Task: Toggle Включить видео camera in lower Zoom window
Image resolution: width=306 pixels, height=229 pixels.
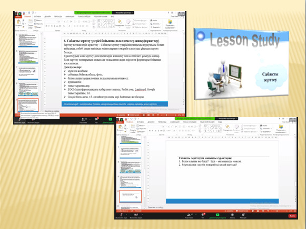Action: pos(136,215)
